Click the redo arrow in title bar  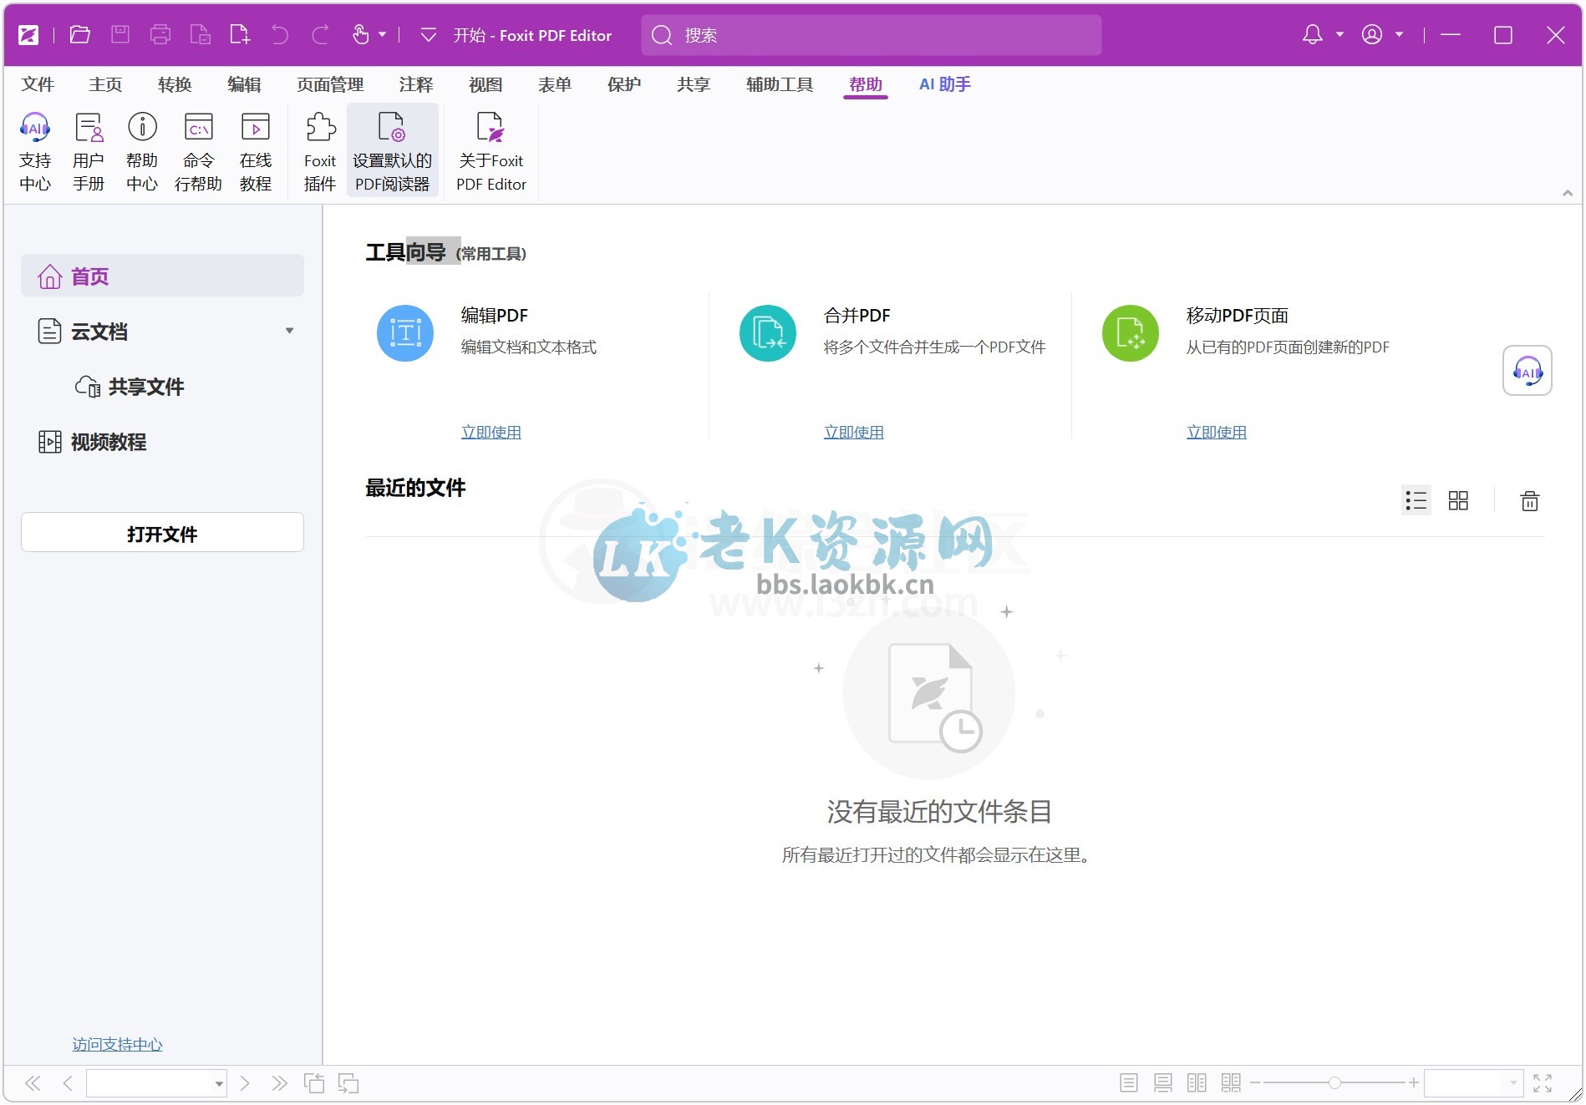[x=320, y=34]
